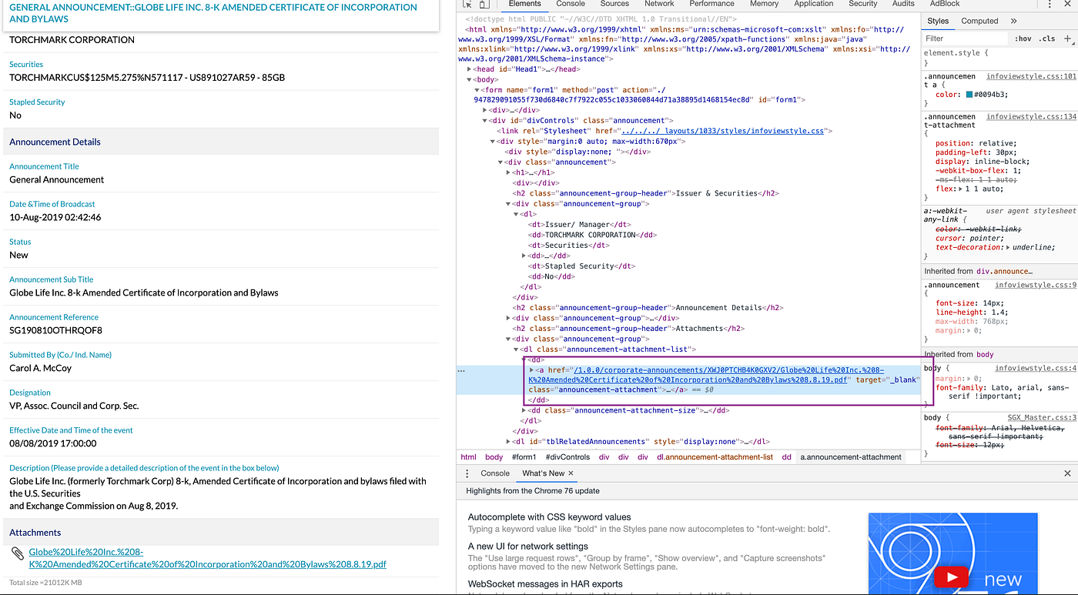Open the Globe Life Inc. PDF attachment link
The height and width of the screenshot is (595, 1078).
207,558
